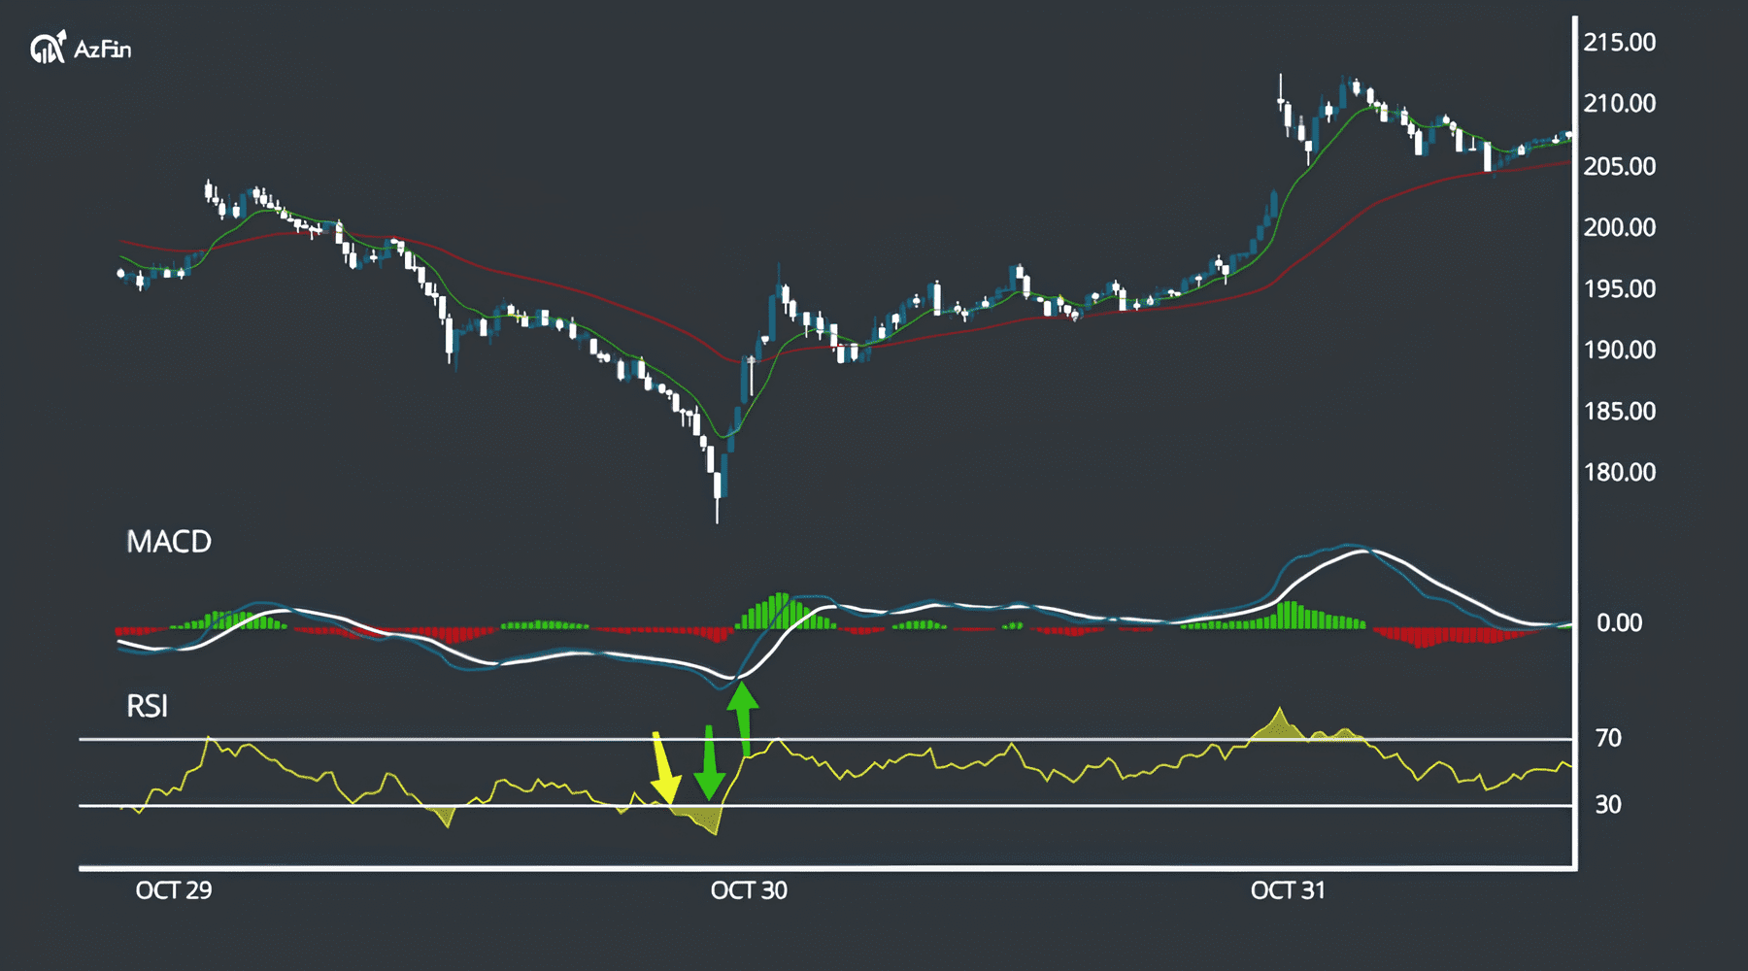This screenshot has height=971, width=1748.
Task: Click the MACD panel label
Action: (x=167, y=541)
